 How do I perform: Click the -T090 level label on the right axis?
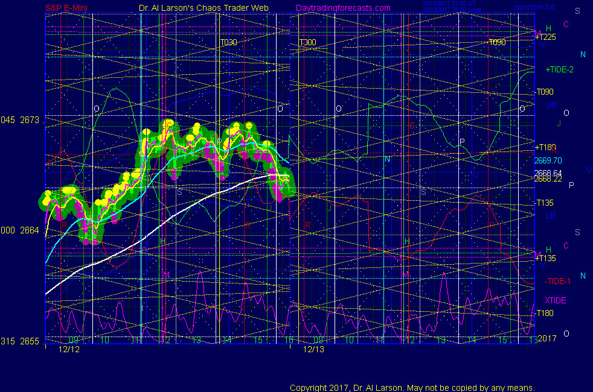[544, 92]
